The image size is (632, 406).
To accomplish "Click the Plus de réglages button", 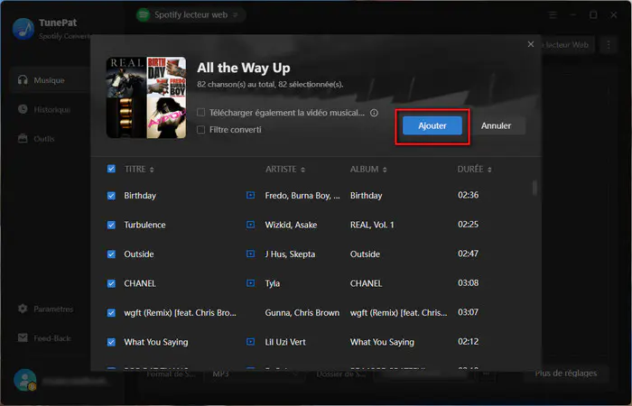I will (x=565, y=374).
